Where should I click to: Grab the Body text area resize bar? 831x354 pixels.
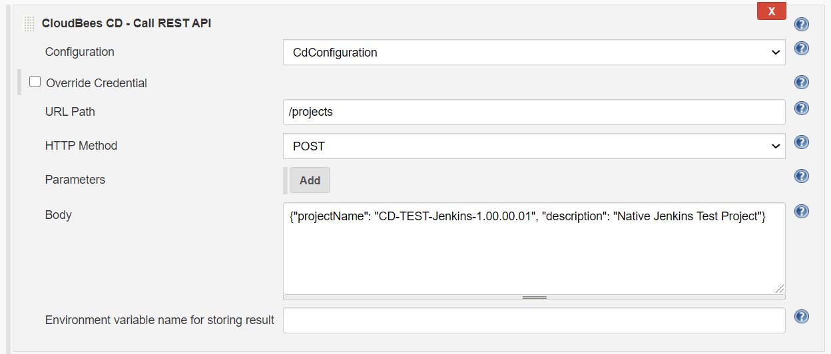pyautogui.click(x=534, y=297)
